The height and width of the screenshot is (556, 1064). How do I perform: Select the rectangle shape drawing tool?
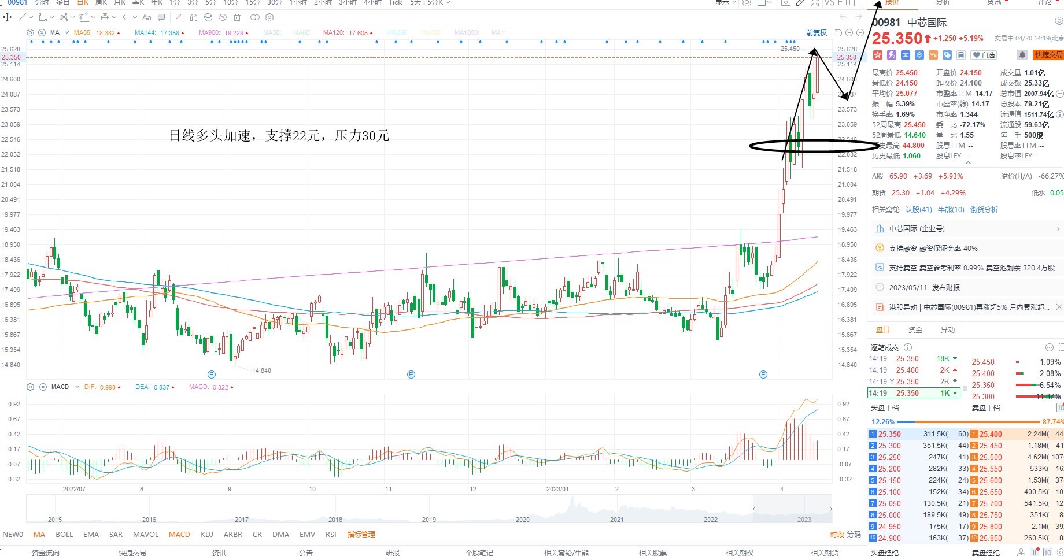click(x=43, y=17)
